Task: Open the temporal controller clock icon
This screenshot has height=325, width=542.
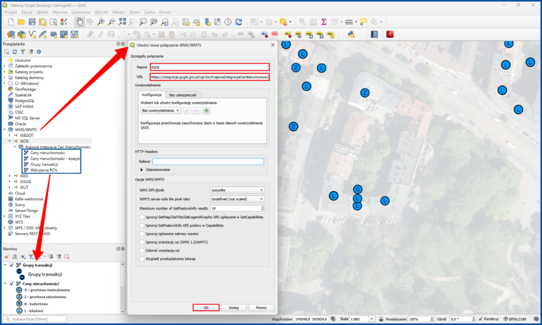Action: [x=228, y=22]
